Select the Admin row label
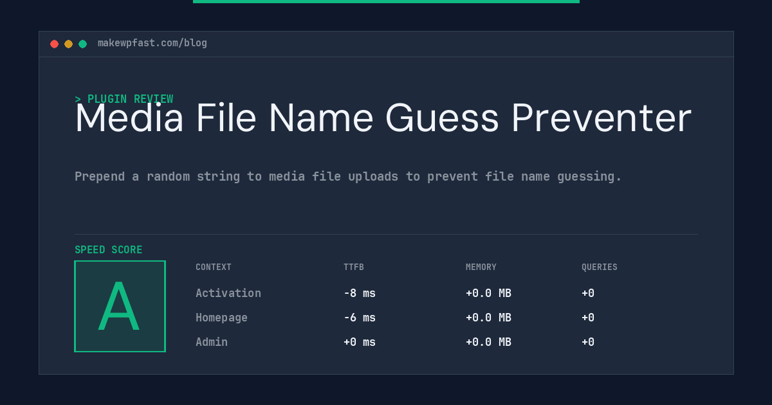 coord(212,342)
